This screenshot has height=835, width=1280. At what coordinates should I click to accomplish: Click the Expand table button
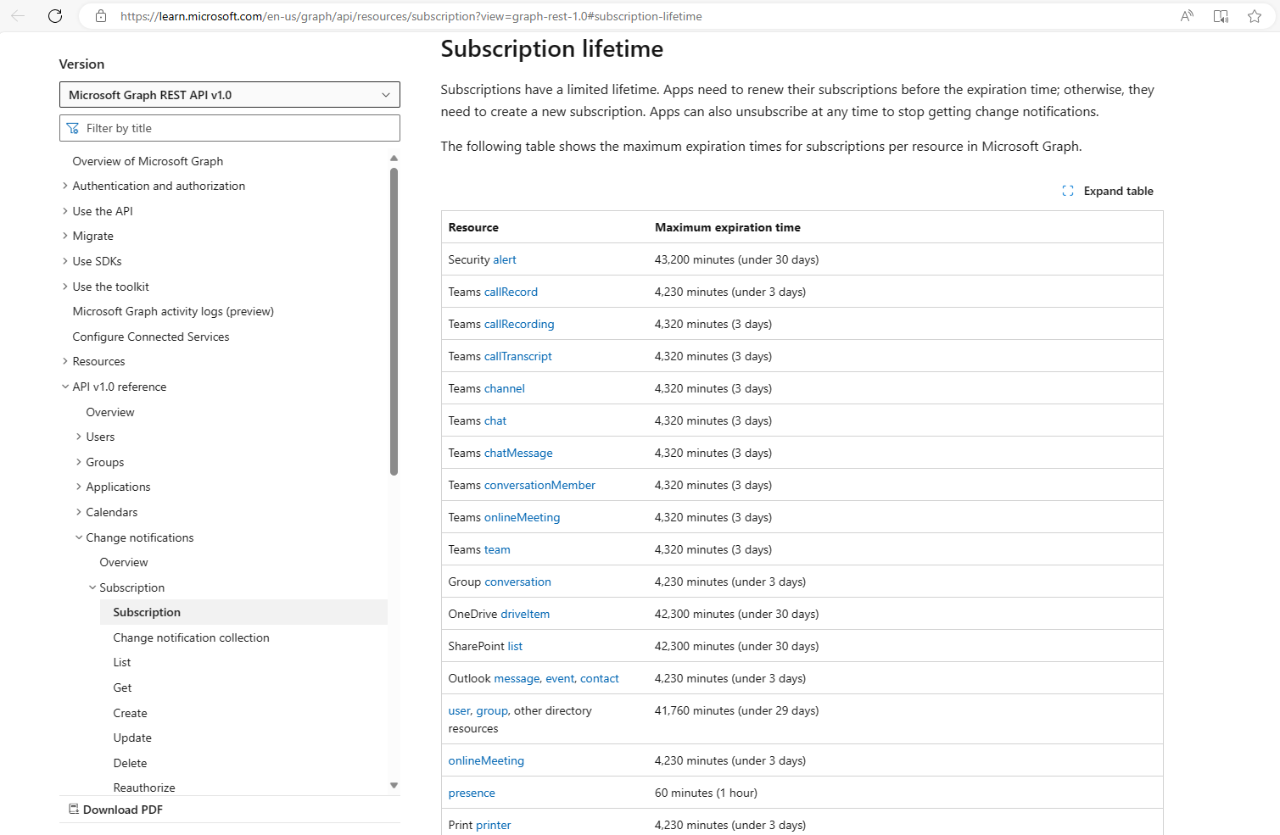(1108, 192)
